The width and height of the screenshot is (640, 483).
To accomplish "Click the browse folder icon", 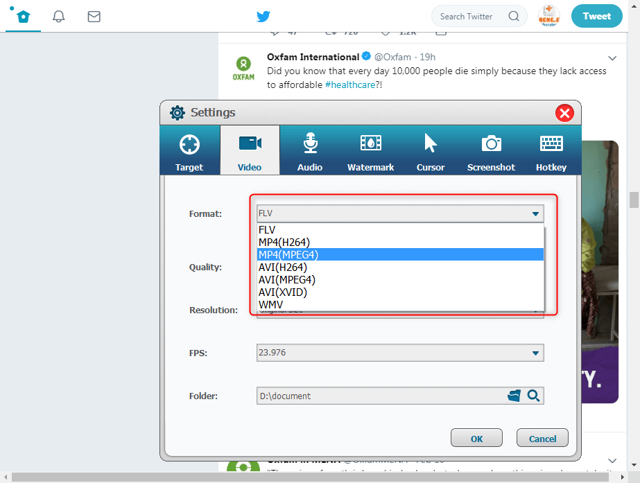I will (514, 396).
